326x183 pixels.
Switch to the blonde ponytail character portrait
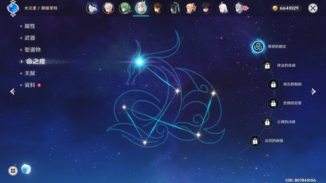[x=190, y=8]
